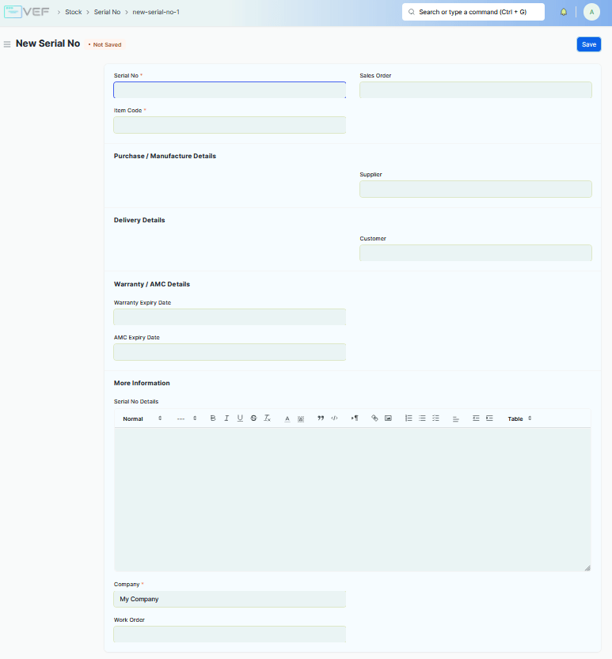
Task: Navigate to Stock breadcrumb
Action: coord(73,12)
